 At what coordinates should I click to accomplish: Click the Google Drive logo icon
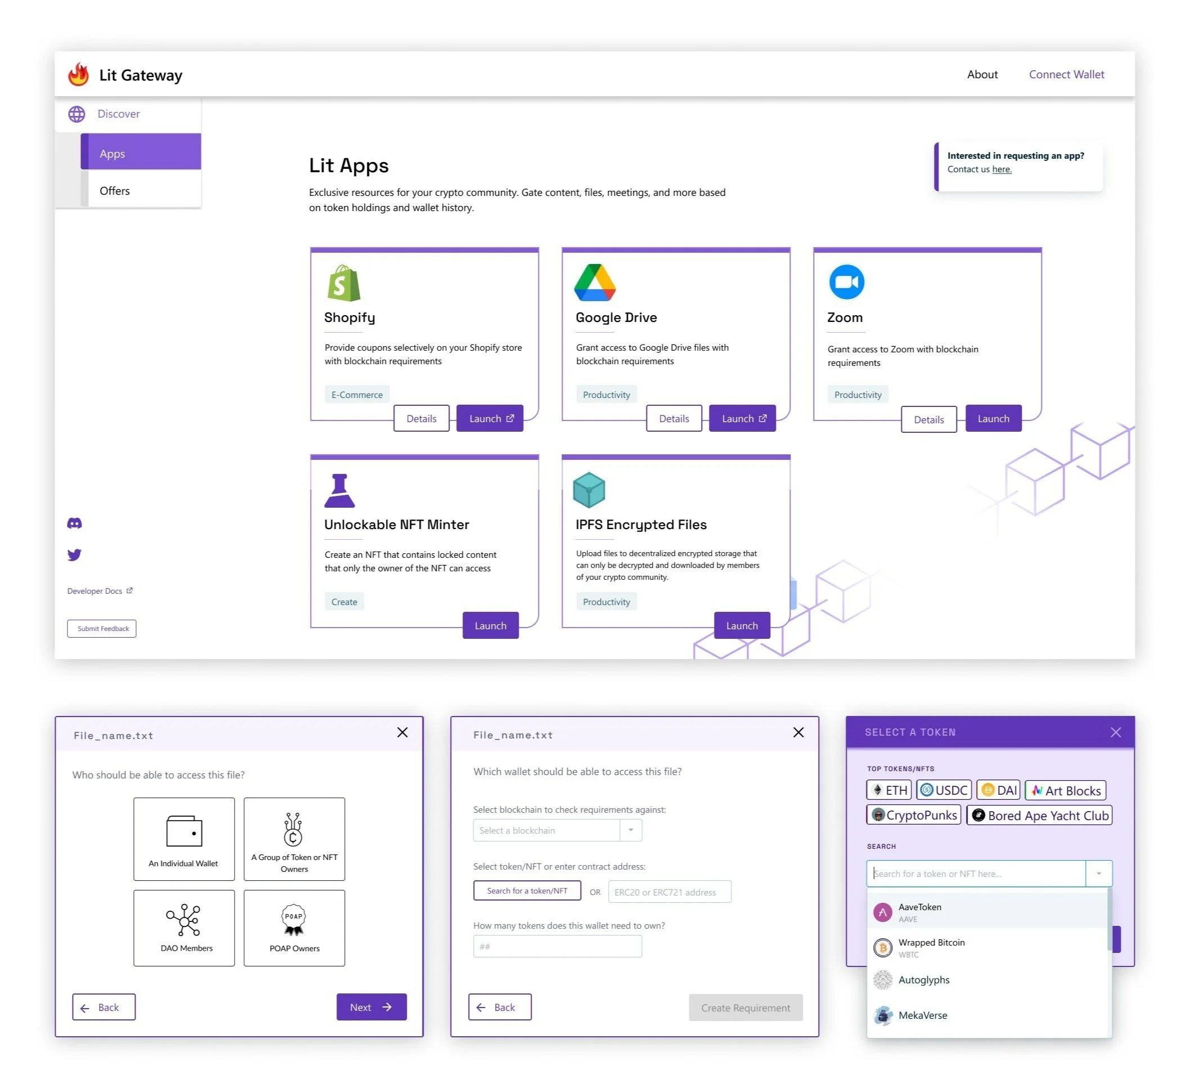(594, 283)
